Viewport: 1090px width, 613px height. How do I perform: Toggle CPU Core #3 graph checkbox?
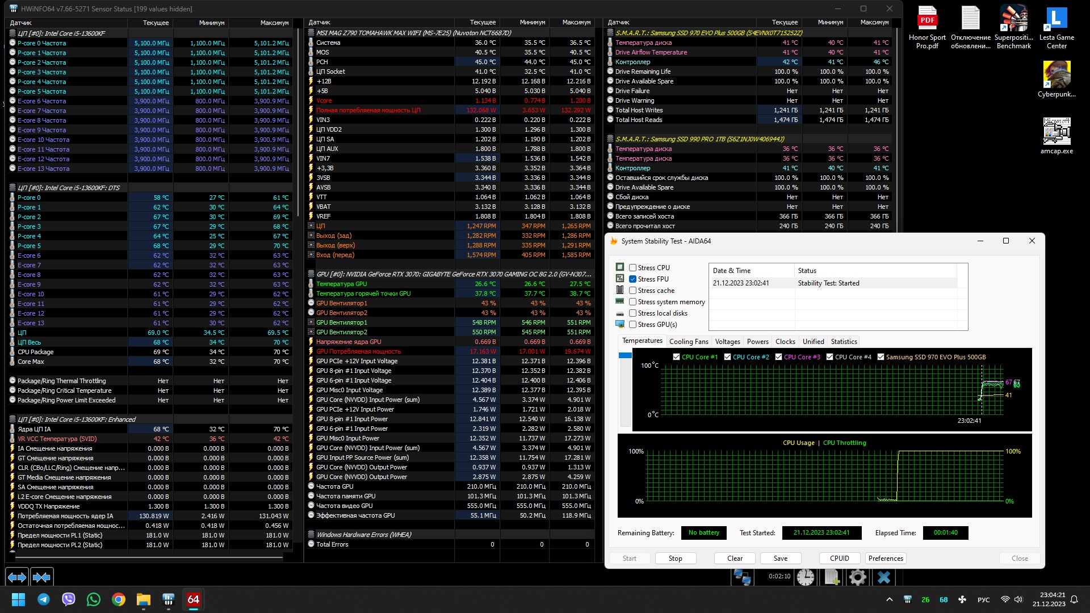(778, 357)
